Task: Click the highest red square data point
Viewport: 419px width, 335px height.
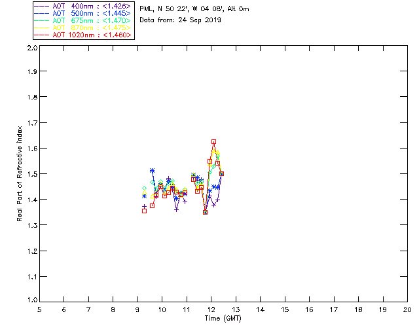Action: [213, 142]
